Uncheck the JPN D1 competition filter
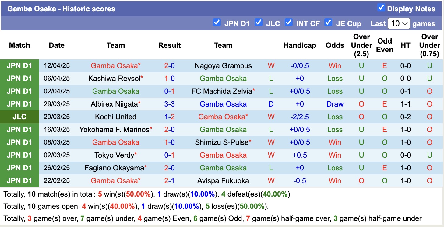The width and height of the screenshot is (444, 227). point(217,22)
